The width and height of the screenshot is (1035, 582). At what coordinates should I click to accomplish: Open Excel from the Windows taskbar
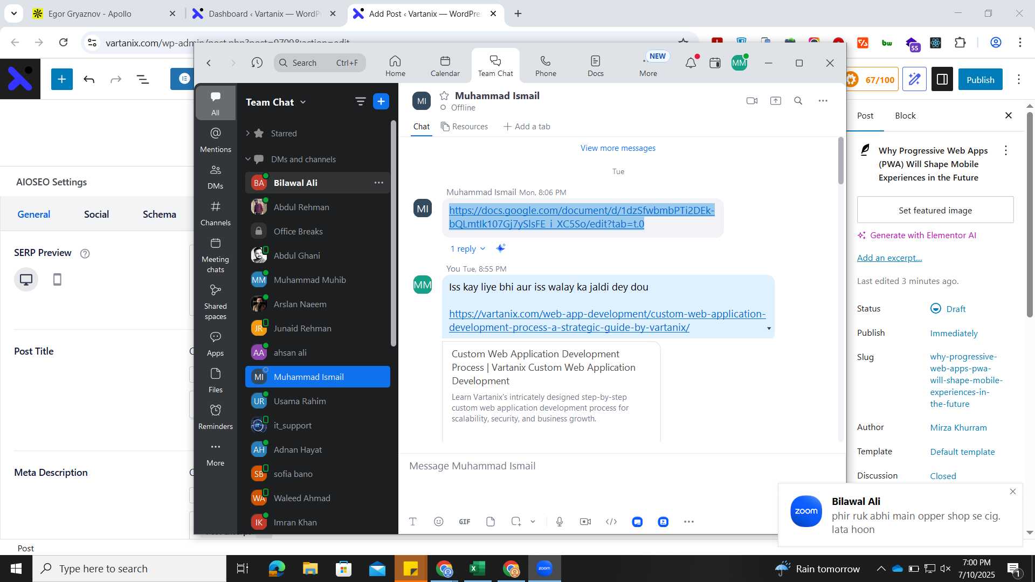[477, 569]
